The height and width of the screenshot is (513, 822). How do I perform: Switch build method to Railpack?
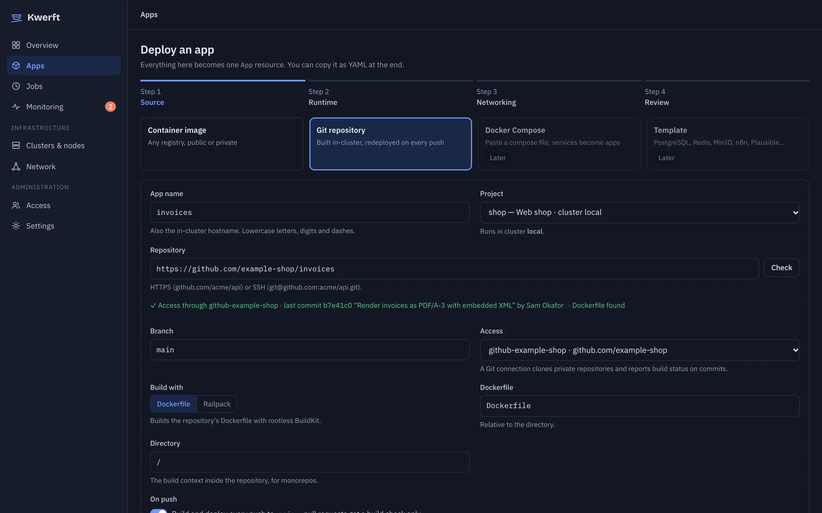[217, 404]
